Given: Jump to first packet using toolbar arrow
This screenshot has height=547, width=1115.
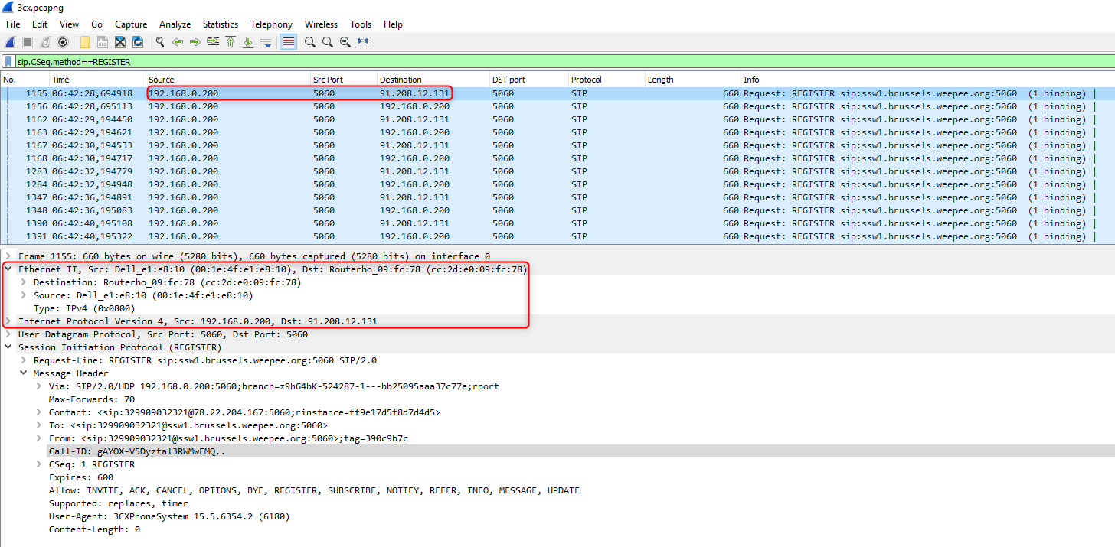Looking at the screenshot, I should click(x=231, y=42).
